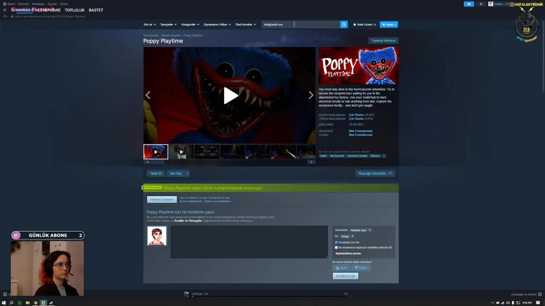545x306 pixels.
Task: Recommend the game with Evet thumbs-up
Action: pos(341,268)
